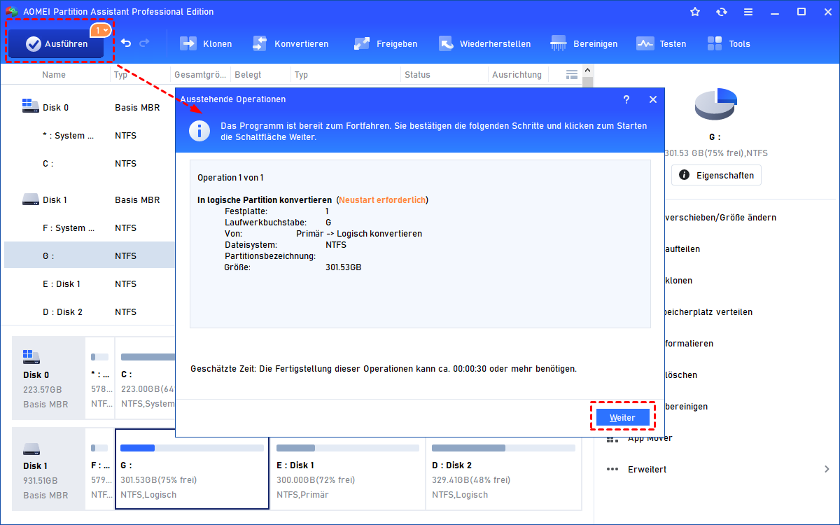Select the F: partition block in disk map
The height and width of the screenshot is (525, 840).
99,469
